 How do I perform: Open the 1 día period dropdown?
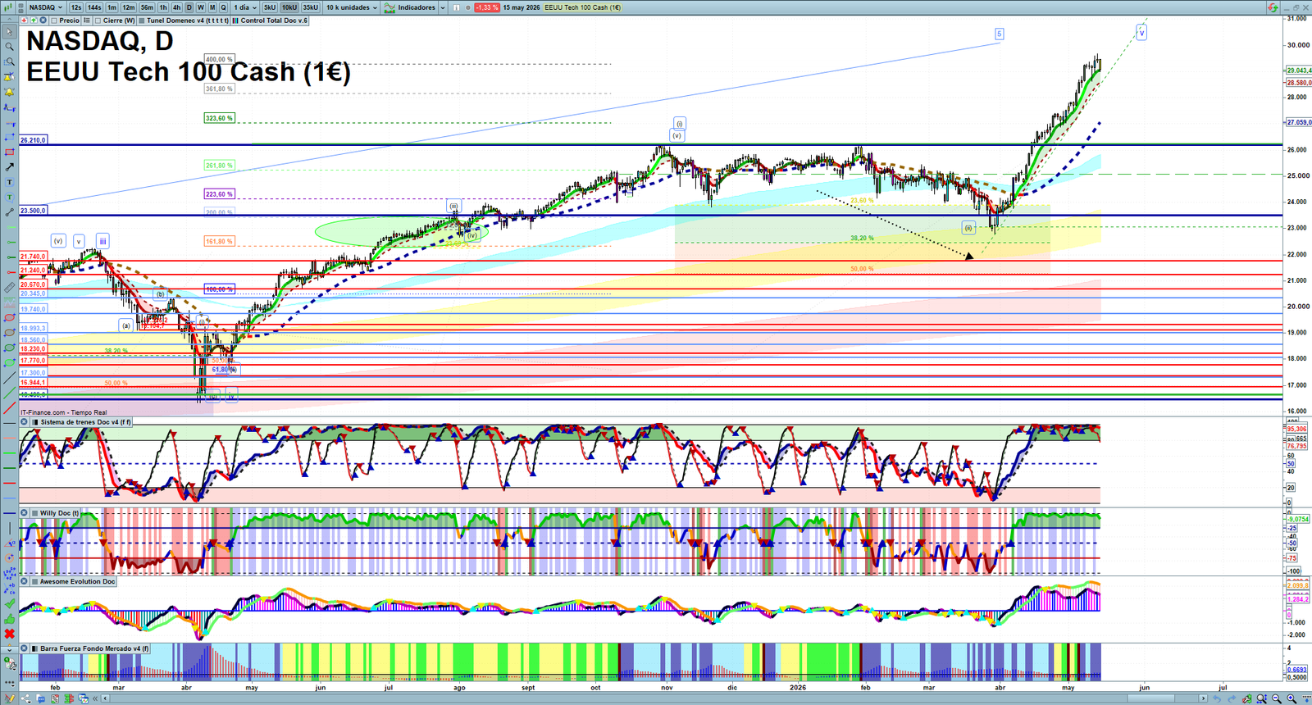coord(245,7)
